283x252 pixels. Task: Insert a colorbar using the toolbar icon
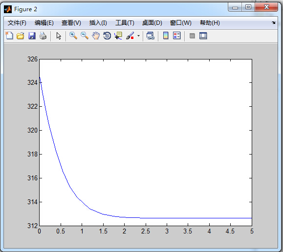(x=166, y=36)
